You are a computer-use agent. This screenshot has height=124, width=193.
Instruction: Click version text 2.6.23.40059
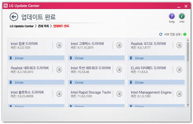25,96
